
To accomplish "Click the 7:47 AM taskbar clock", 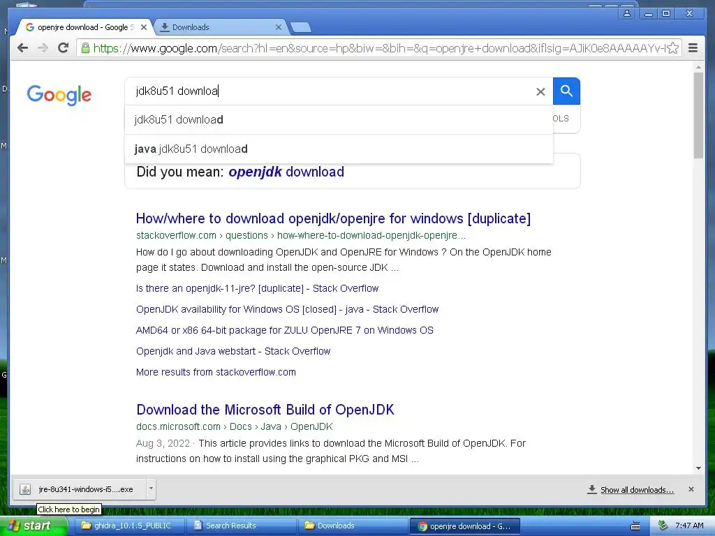I will 689,526.
